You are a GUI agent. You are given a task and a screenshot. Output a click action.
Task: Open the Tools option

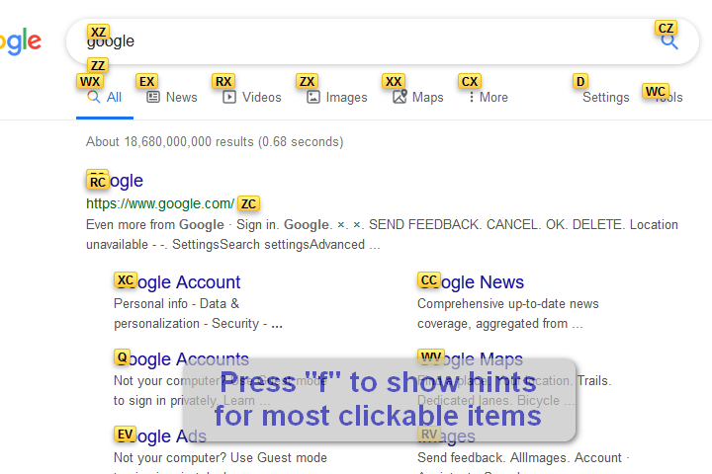click(667, 97)
